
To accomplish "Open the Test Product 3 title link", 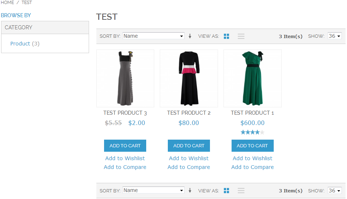I will tap(125, 113).
